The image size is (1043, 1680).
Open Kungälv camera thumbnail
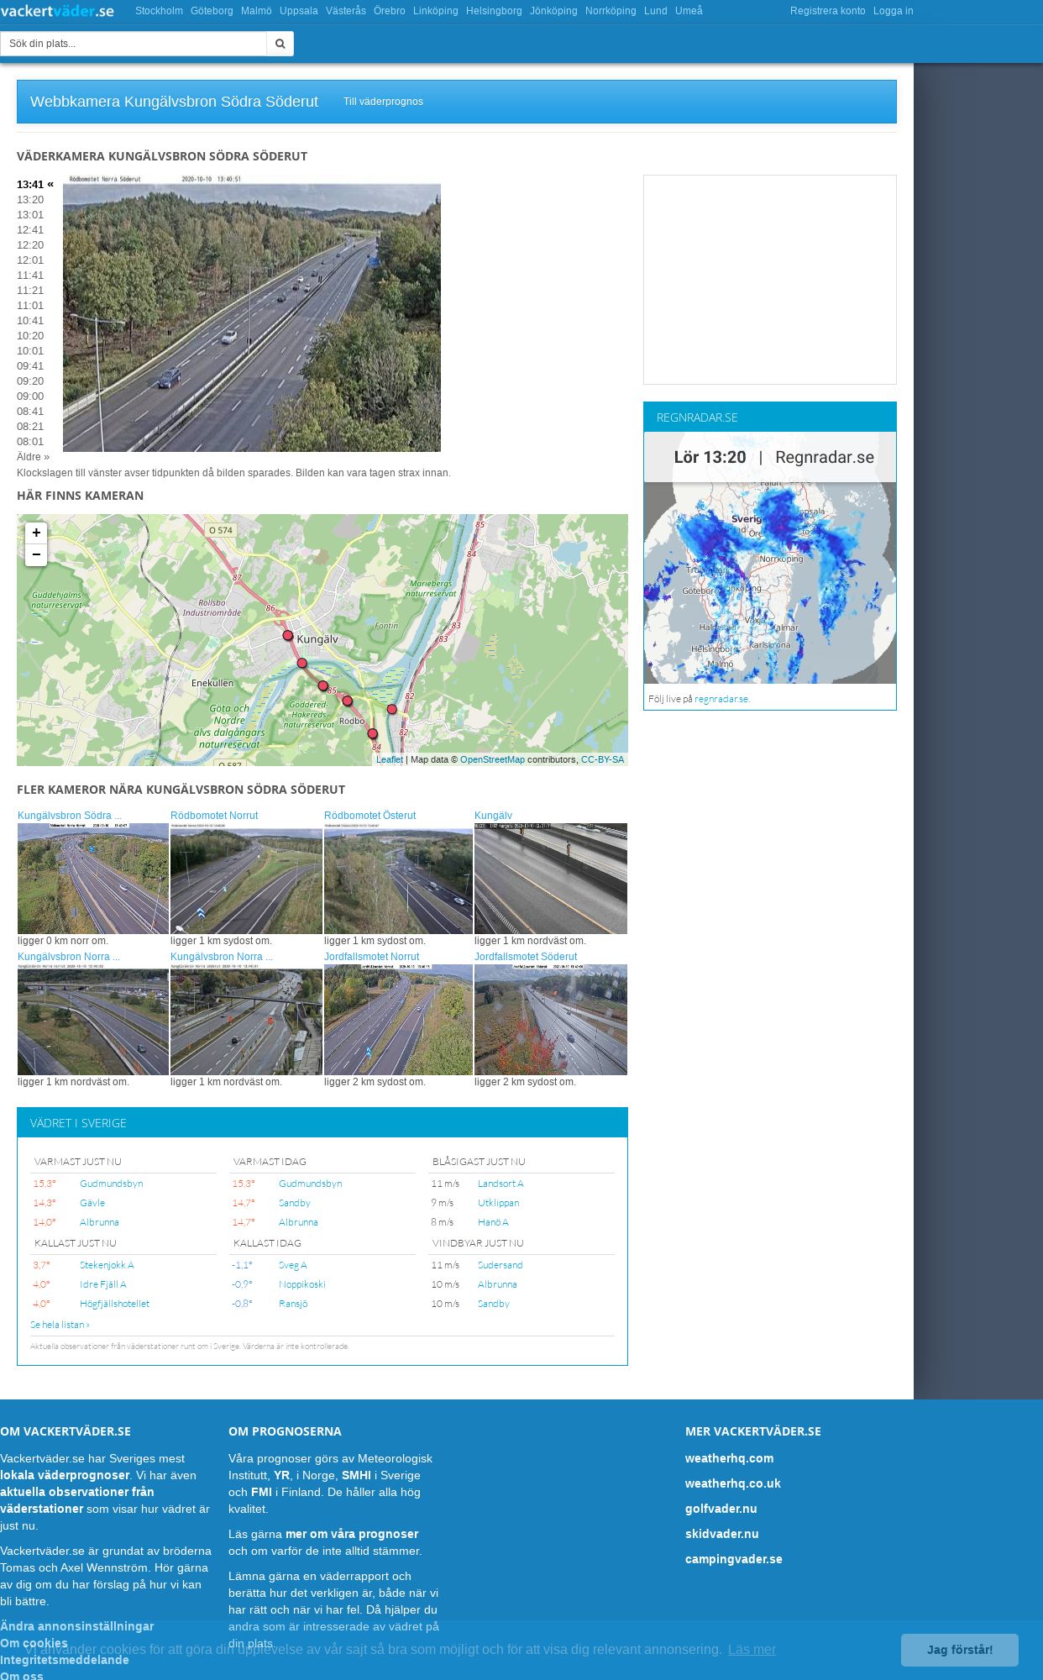pyautogui.click(x=551, y=879)
